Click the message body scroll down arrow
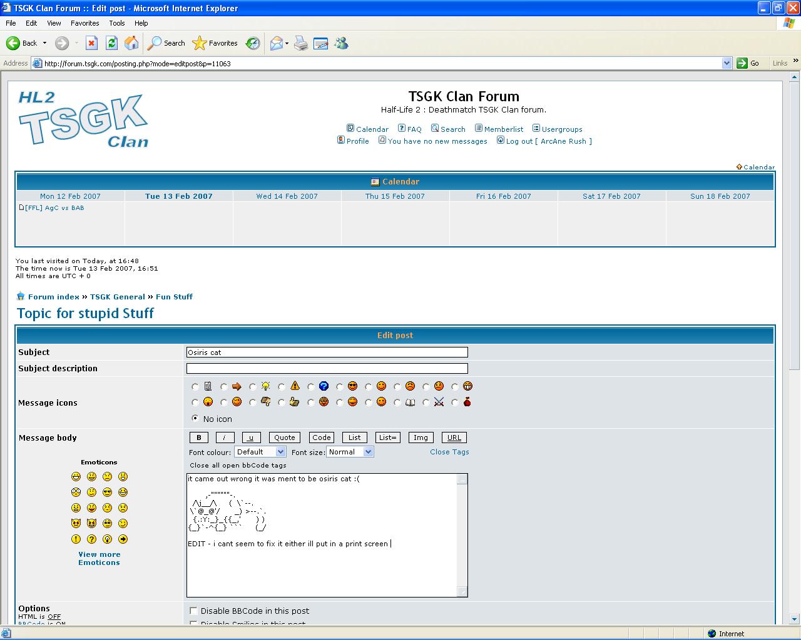 coord(462,591)
